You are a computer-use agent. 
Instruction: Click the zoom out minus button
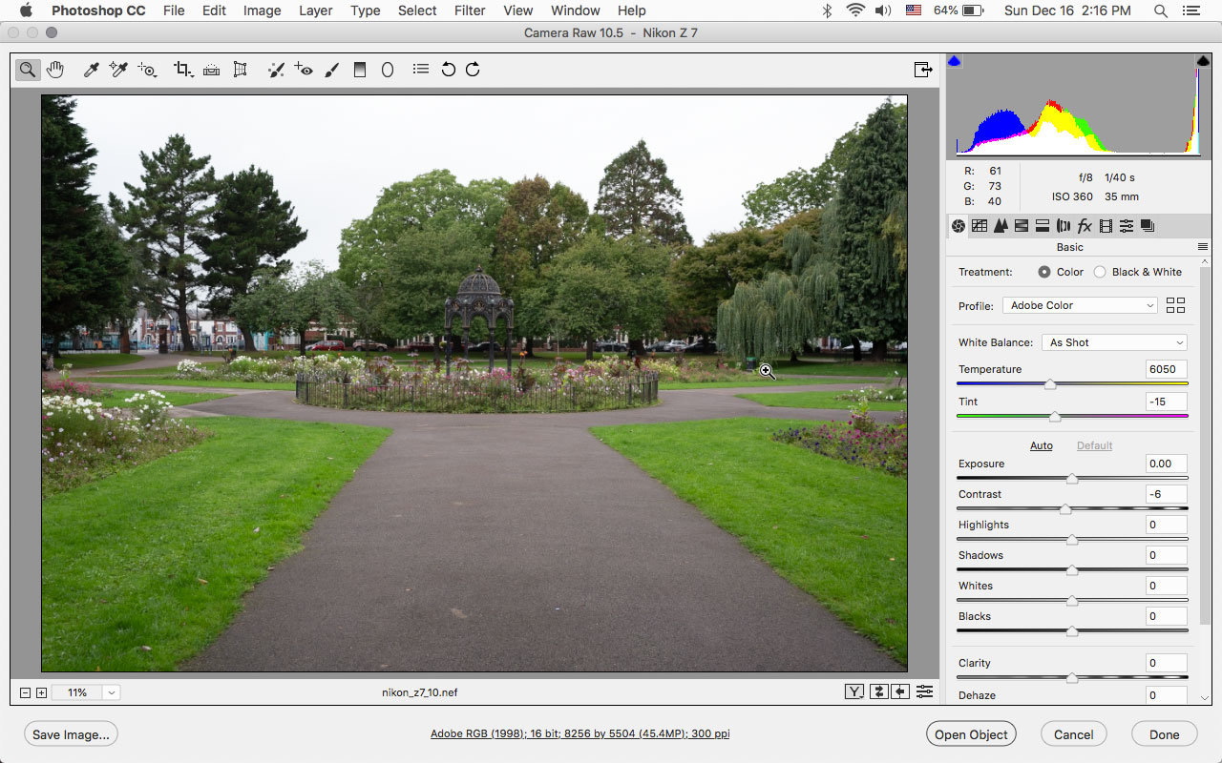[26, 692]
